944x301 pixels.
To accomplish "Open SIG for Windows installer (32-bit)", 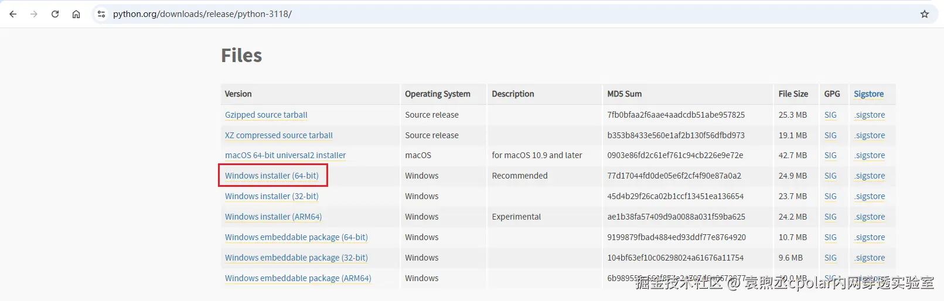I will (x=830, y=196).
